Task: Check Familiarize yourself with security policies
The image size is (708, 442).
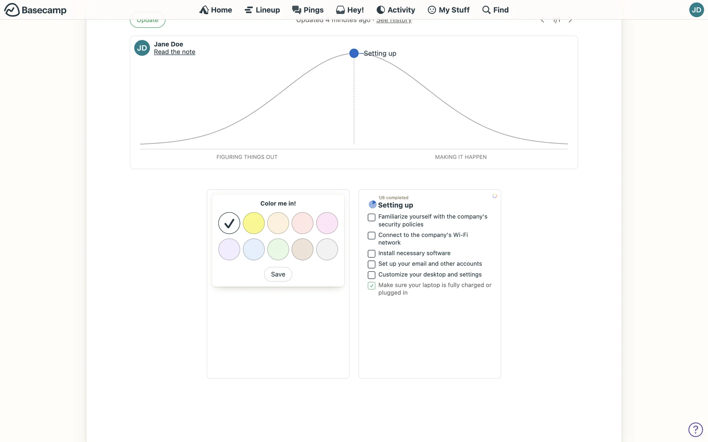Action: [x=371, y=218]
